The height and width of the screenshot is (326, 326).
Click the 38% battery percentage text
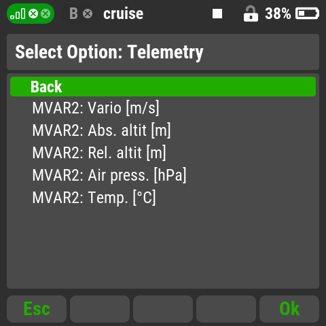[x=278, y=14]
